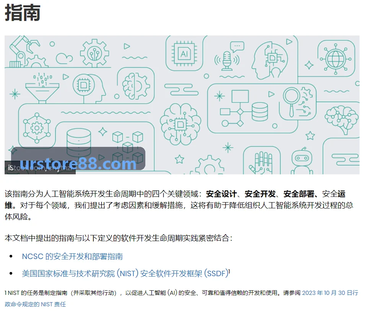Click the bold text 安全设计

point(221,194)
